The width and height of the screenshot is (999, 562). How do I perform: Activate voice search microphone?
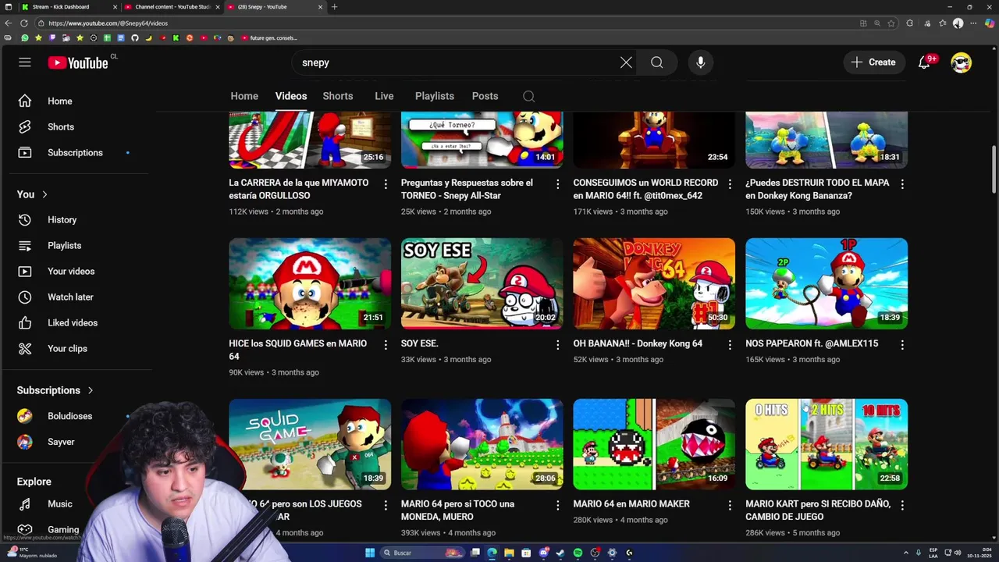(x=701, y=62)
